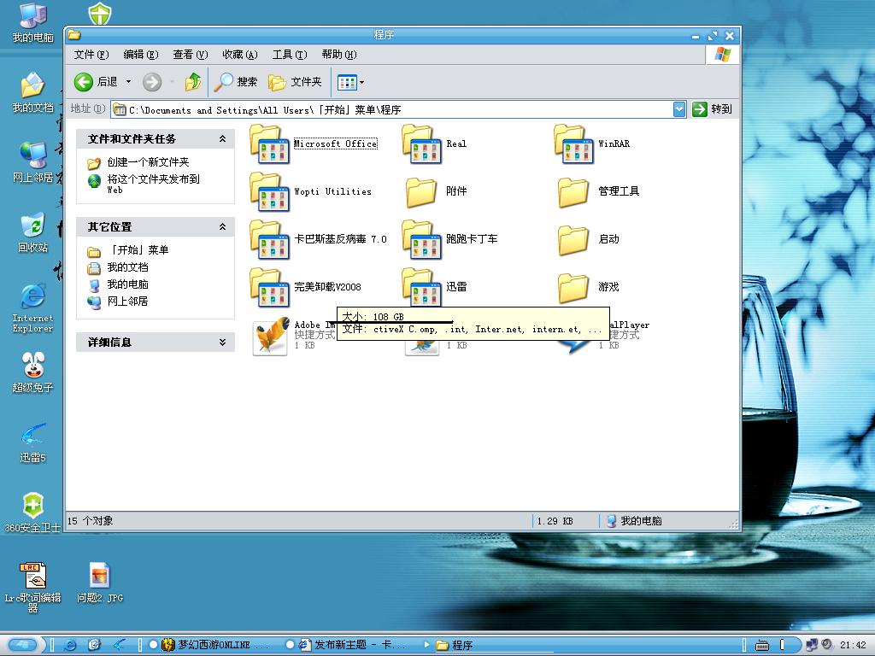Click 1.29 KB in status bar
This screenshot has width=875, height=656.
click(555, 521)
